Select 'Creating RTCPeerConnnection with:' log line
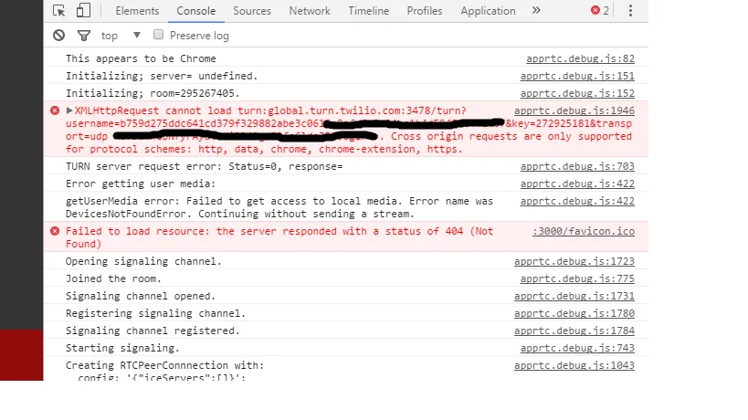Screen dimensions: 748x420 164,365
